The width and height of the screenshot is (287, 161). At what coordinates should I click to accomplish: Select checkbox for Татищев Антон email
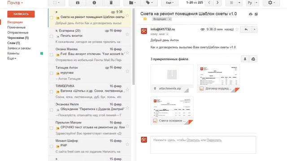52,73
